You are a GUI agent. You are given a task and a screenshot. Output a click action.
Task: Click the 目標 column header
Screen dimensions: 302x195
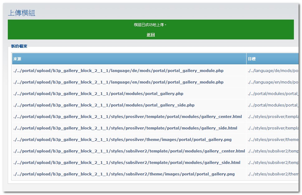point(252,59)
